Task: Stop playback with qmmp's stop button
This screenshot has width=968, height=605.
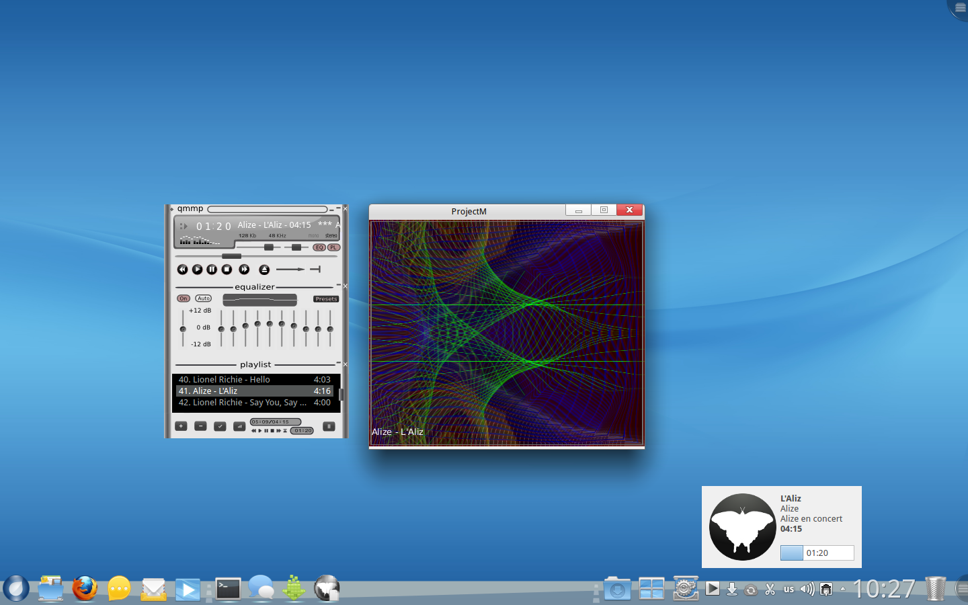Action: click(227, 270)
